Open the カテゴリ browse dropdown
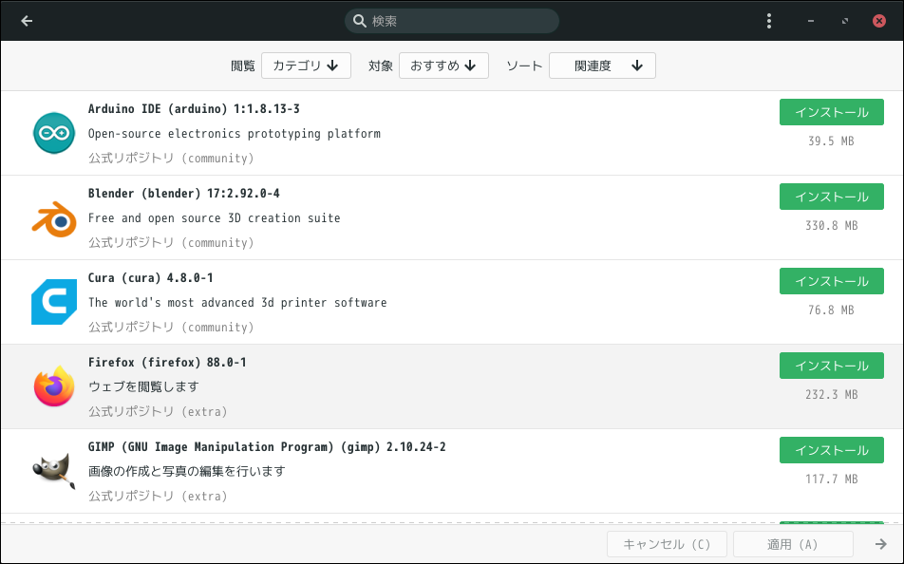Screen dimensions: 904x564 [x=306, y=66]
